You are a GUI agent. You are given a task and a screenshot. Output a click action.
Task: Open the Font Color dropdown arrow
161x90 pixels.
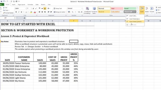click(37, 12)
